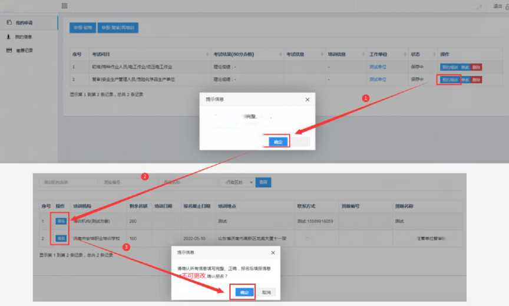Image resolution: width=509 pixels, height=306 pixels.
Task: Focus the first search input field above the training table
Action: coord(68,182)
